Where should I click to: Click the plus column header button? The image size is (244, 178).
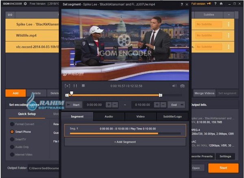[229, 15]
